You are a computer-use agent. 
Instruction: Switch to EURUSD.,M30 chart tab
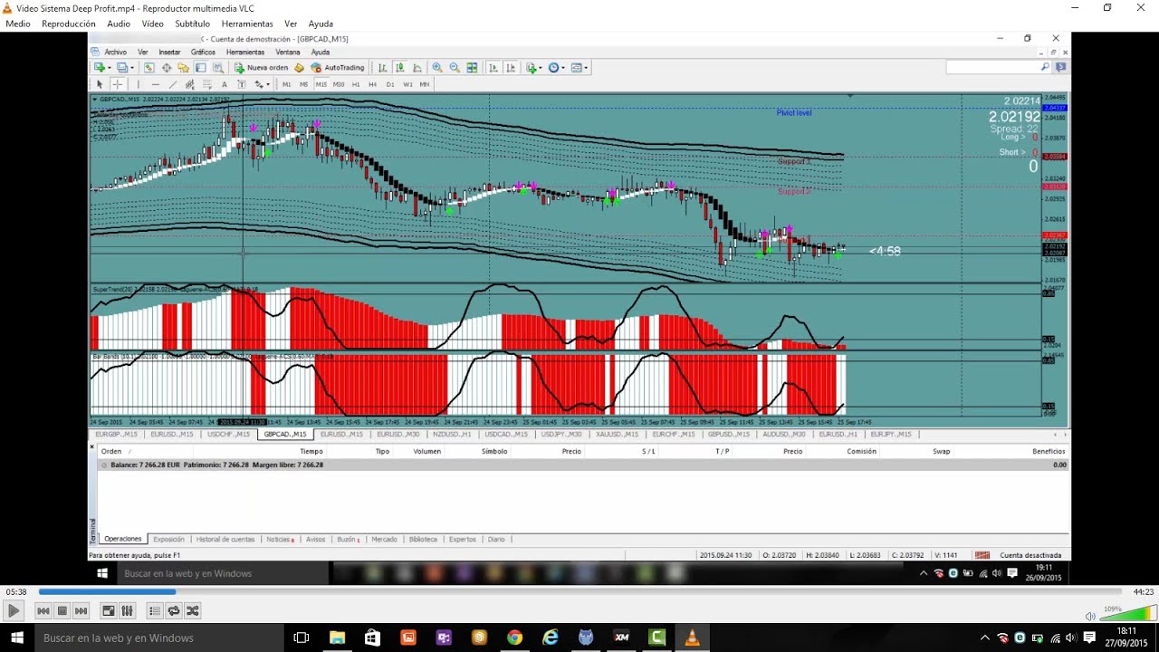click(398, 435)
